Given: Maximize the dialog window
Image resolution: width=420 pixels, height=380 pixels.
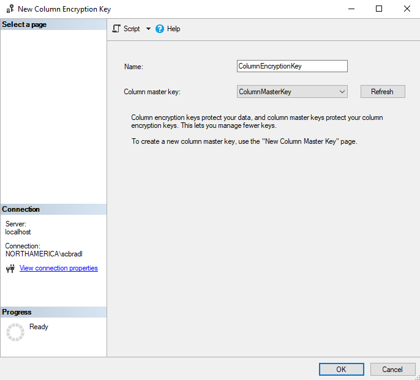Looking at the screenshot, I should pos(379,9).
